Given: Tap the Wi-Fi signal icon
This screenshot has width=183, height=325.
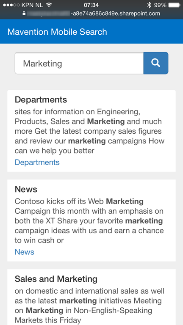Looking at the screenshot, I should coord(49,5).
